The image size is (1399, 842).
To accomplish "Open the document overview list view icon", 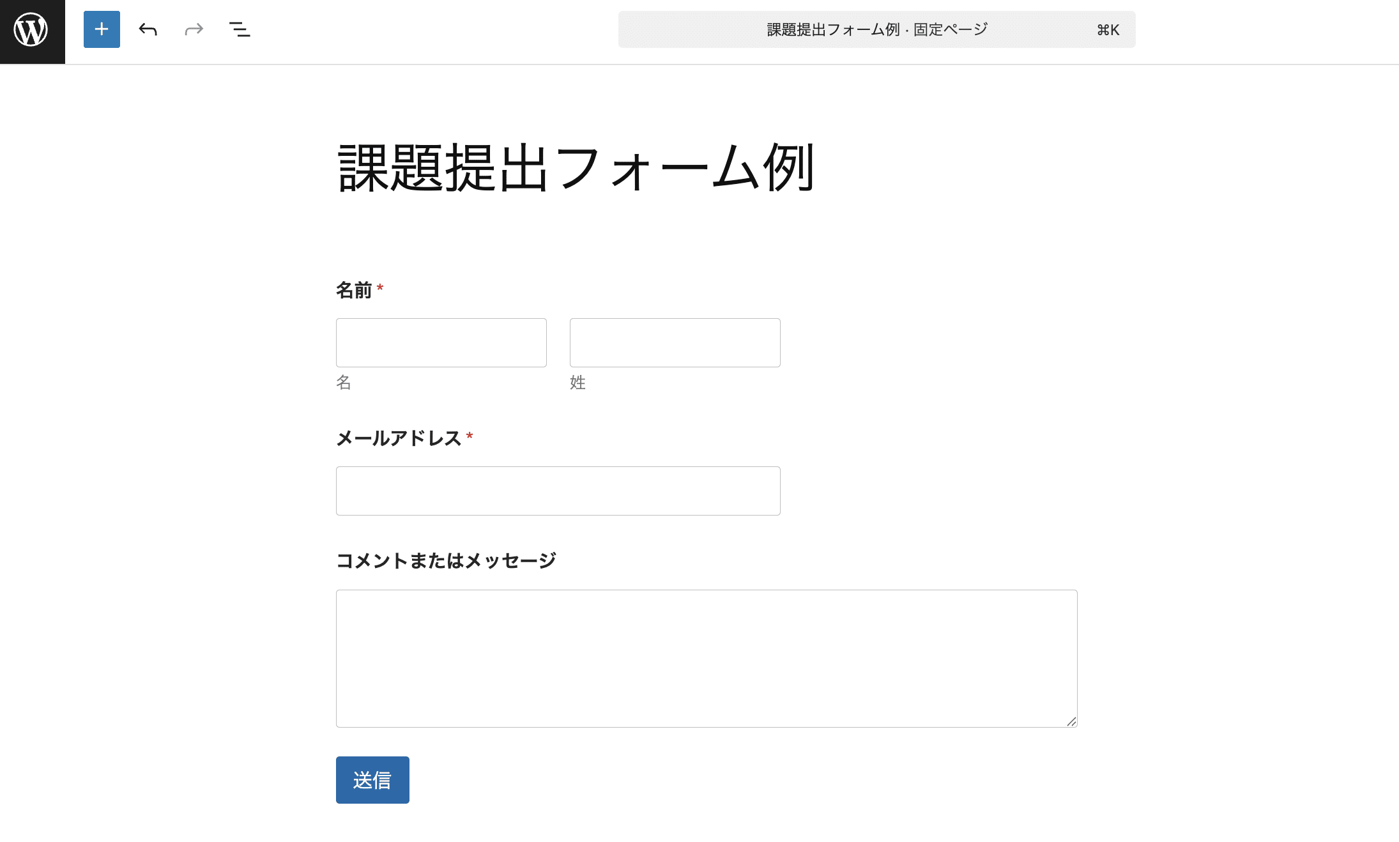I will pos(240,29).
